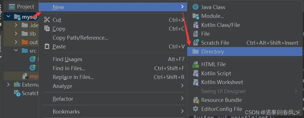
Task: Expand the out folder node
Action: (x=16, y=42)
